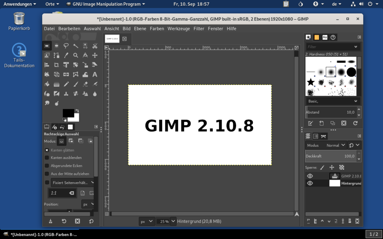This screenshot has width=383, height=239.
Task: Select the Smudge tool
Action: [47, 103]
